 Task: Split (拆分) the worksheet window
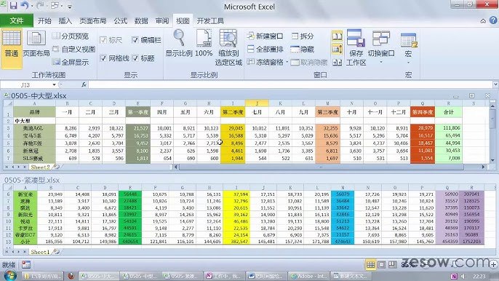303,36
